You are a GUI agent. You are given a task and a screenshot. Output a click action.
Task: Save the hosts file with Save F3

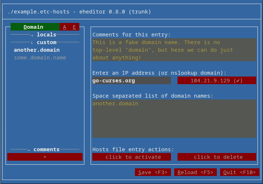[x=153, y=172]
